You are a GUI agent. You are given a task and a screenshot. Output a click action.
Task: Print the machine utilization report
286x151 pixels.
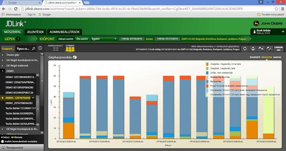click(253, 49)
